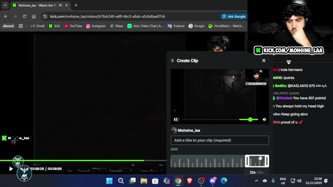
Task: Open the Instagram bookmark
Action: (96, 26)
